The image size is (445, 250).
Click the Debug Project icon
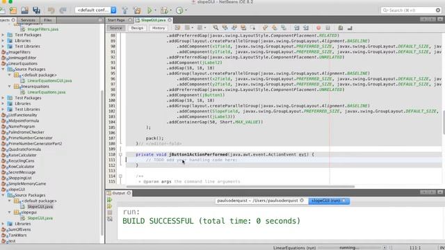(164, 10)
